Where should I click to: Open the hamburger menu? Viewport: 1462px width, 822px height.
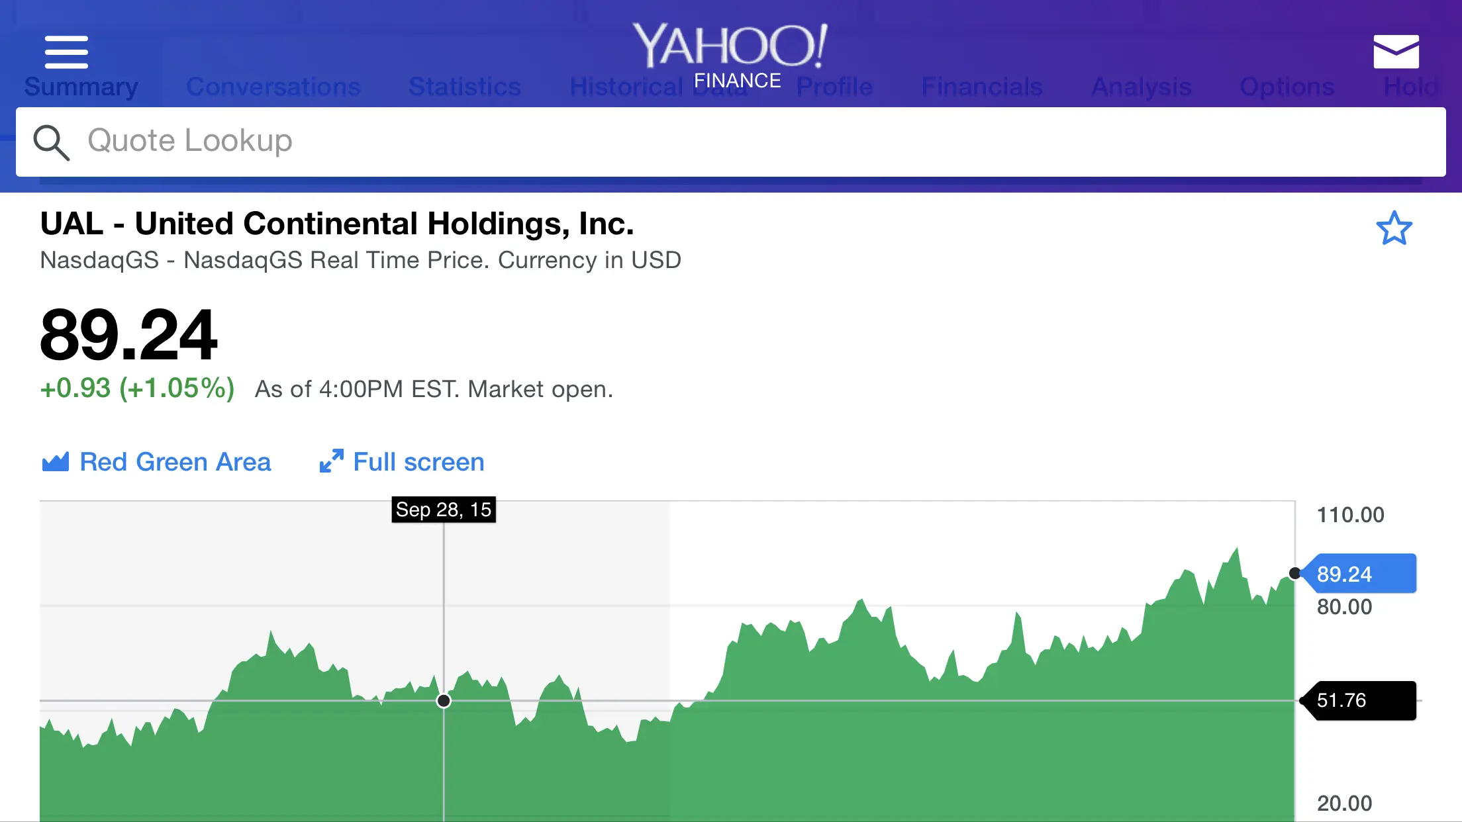point(66,52)
